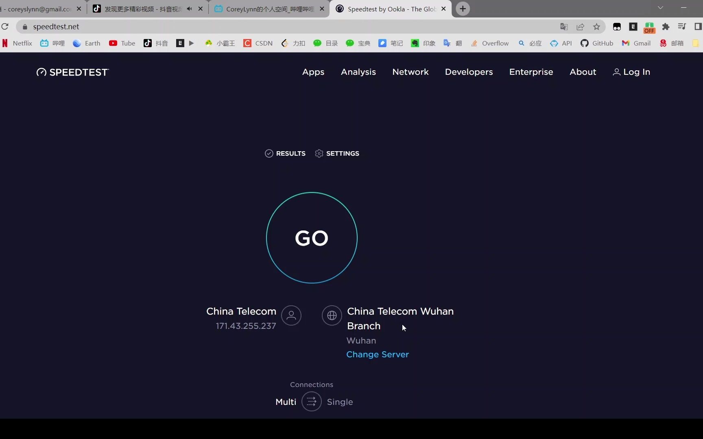Open SETTINGS with gear icon
Screen dimensions: 703x439
click(x=337, y=153)
